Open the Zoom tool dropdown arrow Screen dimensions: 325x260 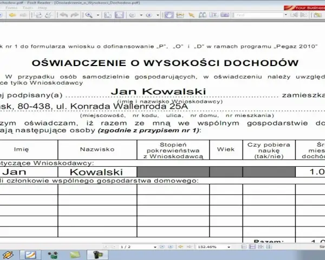(x=98, y=15)
